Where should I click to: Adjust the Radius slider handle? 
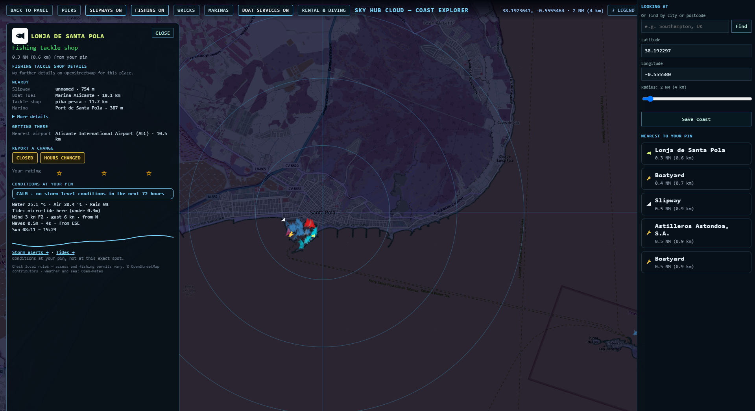point(650,99)
